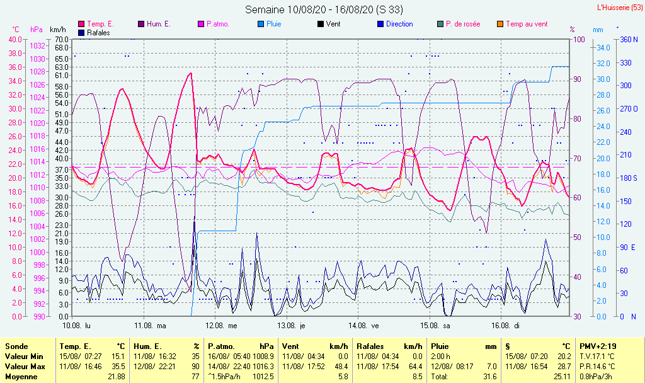
Task: Click the orange Temp au vent swatch
Action: click(x=500, y=24)
